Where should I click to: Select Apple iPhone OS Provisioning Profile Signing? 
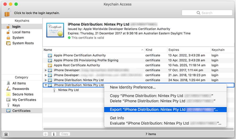pyautogui.click(x=138, y=60)
